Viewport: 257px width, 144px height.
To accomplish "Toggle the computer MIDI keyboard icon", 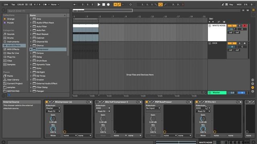I will [x=226, y=4].
